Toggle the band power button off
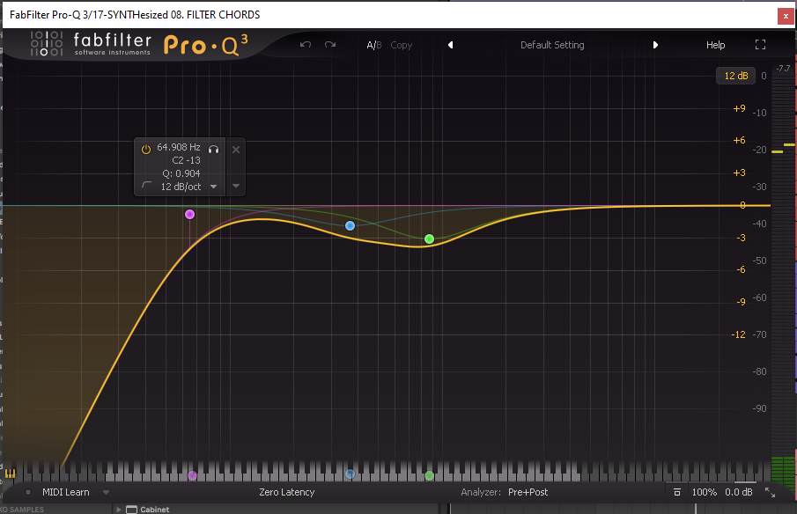Viewport: 797px width, 514px height. [x=146, y=149]
